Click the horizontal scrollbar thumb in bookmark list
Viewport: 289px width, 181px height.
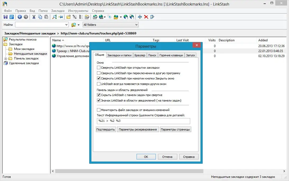(129, 171)
